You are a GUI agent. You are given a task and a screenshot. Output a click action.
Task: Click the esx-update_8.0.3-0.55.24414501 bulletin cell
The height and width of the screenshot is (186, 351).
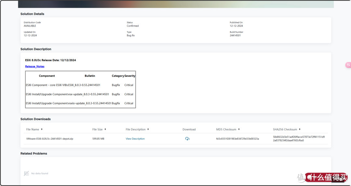click(x=88, y=94)
